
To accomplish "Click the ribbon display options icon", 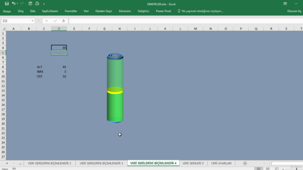I will [285, 3].
